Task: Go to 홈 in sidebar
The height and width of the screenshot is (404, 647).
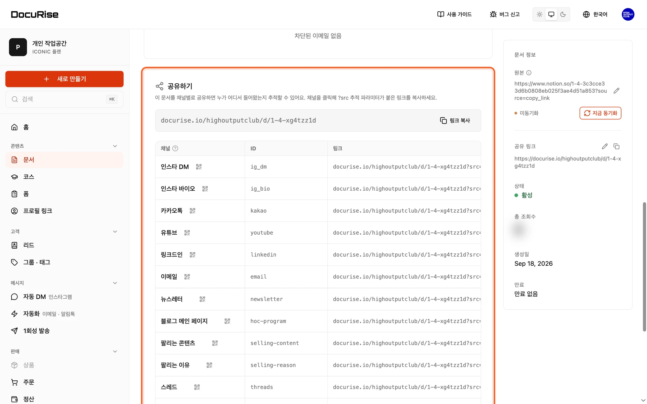Action: coord(64,127)
